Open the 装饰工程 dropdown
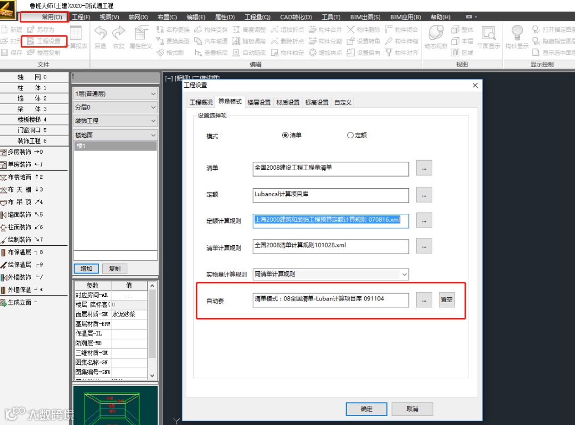The width and height of the screenshot is (575, 425). (x=116, y=121)
